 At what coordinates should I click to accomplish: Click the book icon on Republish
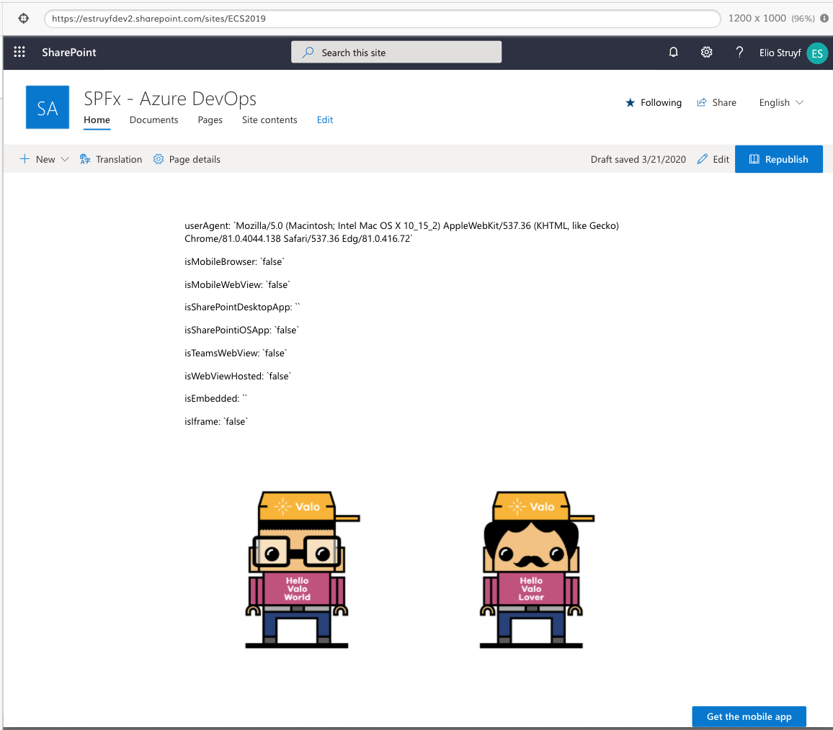tap(754, 159)
